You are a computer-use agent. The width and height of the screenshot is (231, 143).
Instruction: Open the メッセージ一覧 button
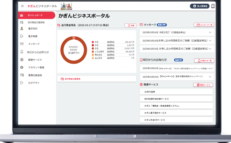204,25
